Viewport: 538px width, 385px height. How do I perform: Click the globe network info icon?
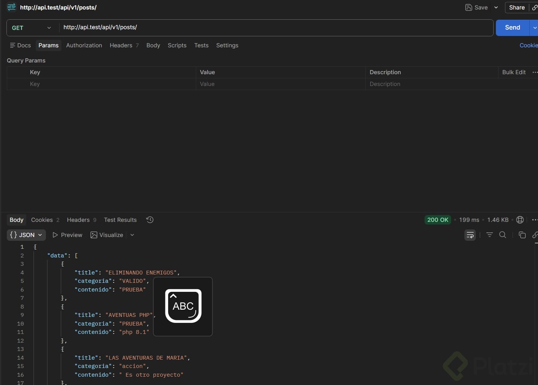pyautogui.click(x=520, y=220)
